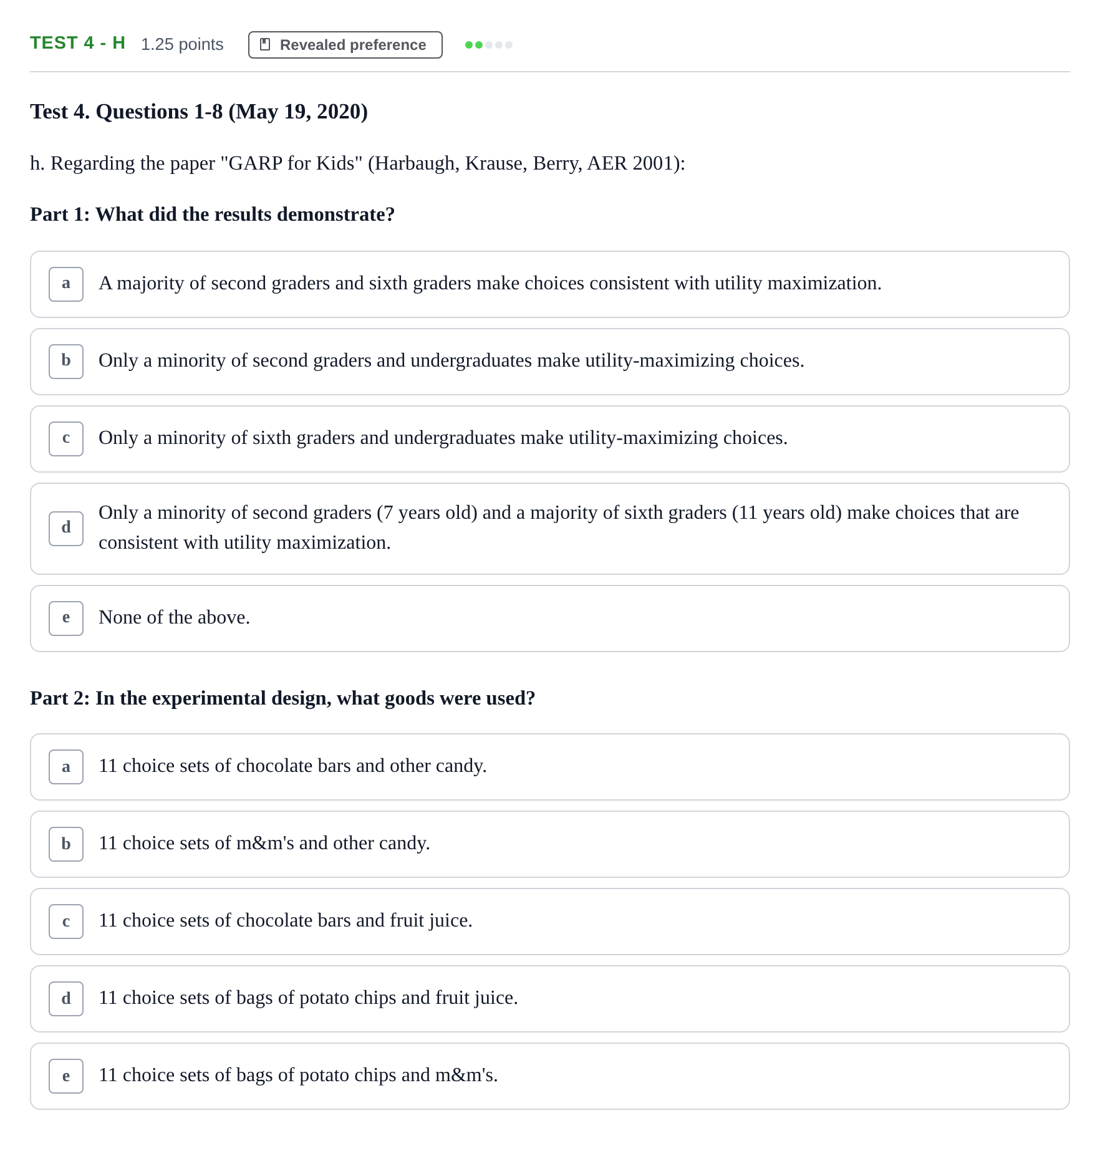Pick Part 2 option a chocolate bars and candy

click(550, 767)
